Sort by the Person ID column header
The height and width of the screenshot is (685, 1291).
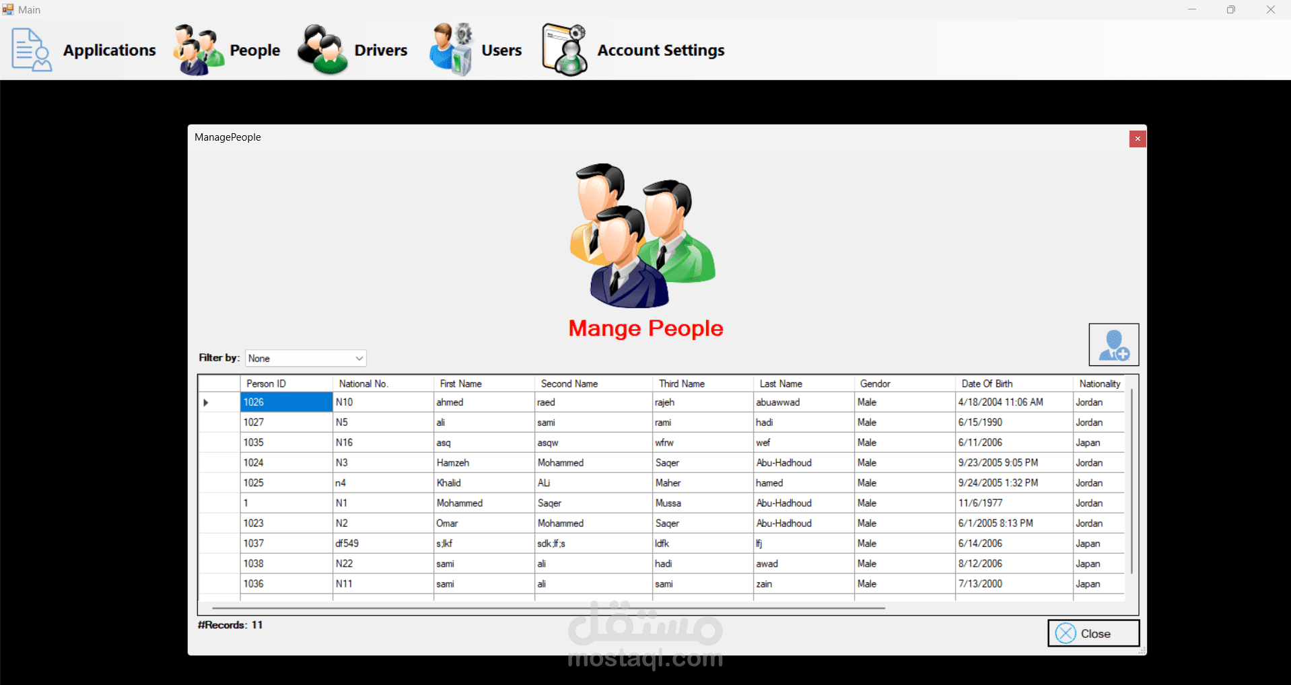pos(287,384)
